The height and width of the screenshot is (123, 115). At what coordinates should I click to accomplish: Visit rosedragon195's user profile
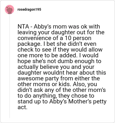tap(29, 10)
